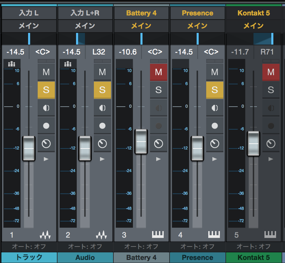
Task: Toggle monitor icon on channel 1
Action: click(x=46, y=108)
